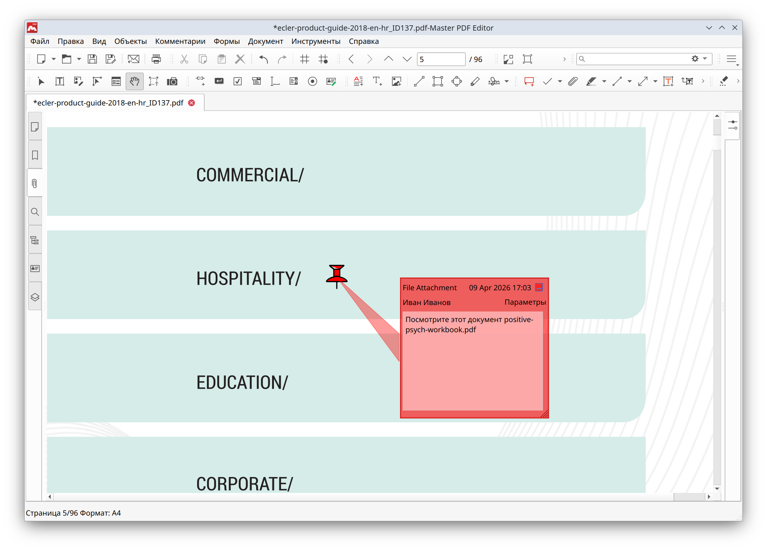Open the Комментарии menu
767x550 pixels.
pyautogui.click(x=180, y=41)
